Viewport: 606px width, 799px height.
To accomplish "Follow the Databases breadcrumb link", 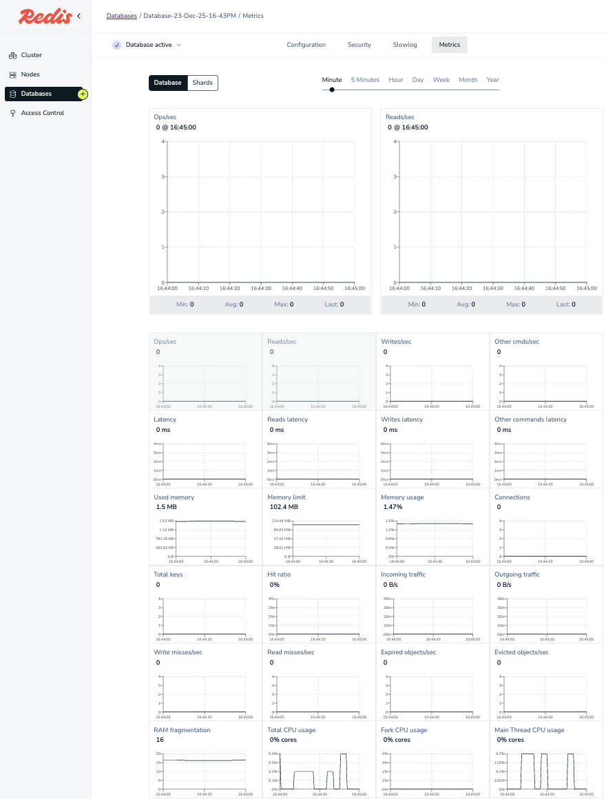I will point(121,16).
